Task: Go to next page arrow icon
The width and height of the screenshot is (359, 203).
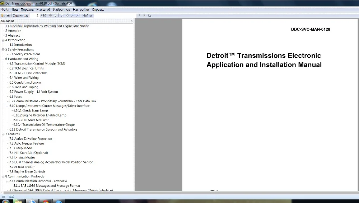Action: [55, 15]
